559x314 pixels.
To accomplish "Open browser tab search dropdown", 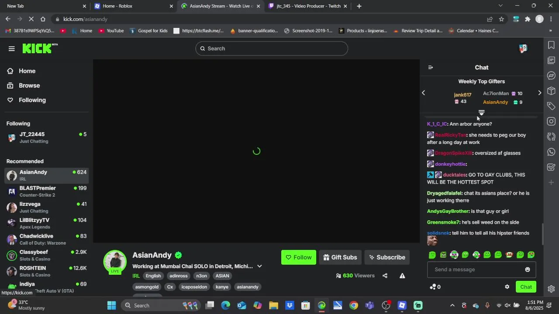I will [x=500, y=6].
